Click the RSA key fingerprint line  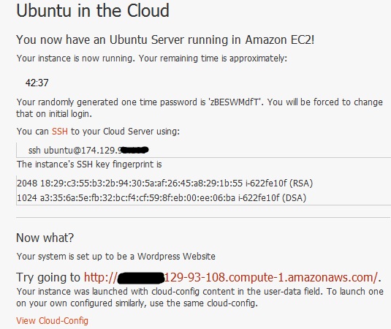pos(165,184)
